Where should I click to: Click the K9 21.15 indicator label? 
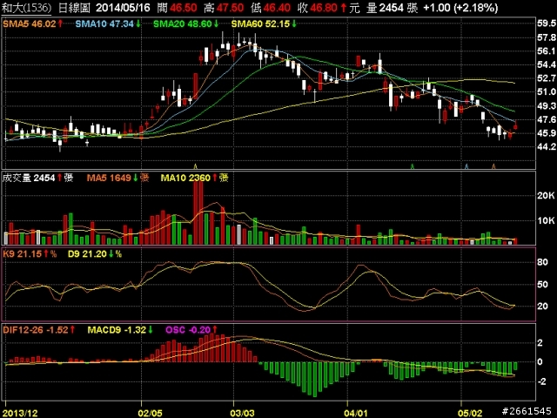(30, 254)
